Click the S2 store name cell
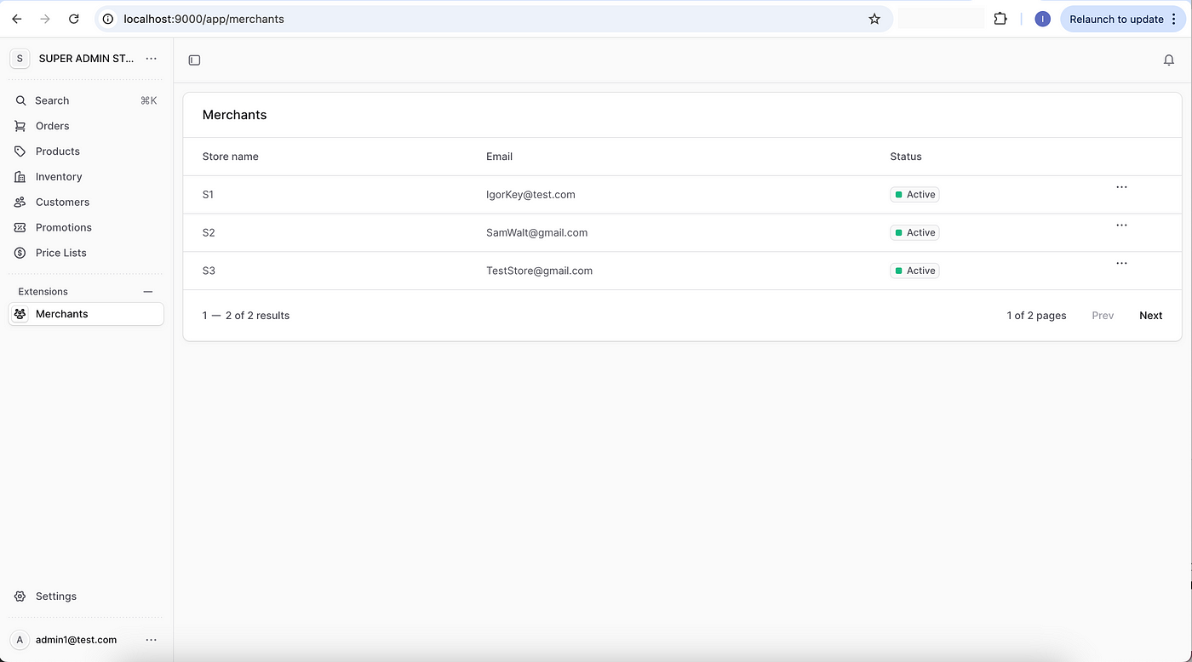Screen dimensions: 1192x662 [x=209, y=232]
